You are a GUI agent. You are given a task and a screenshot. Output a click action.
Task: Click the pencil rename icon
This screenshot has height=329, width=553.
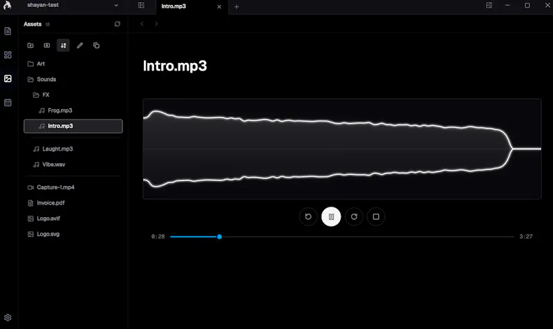pos(79,46)
